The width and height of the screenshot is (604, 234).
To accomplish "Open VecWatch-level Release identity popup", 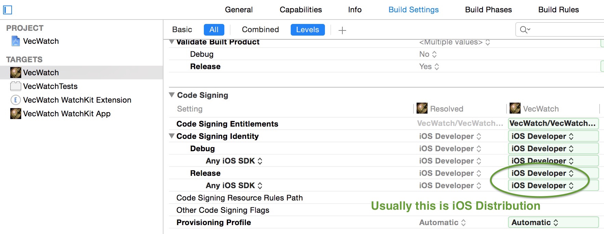I will (553, 173).
